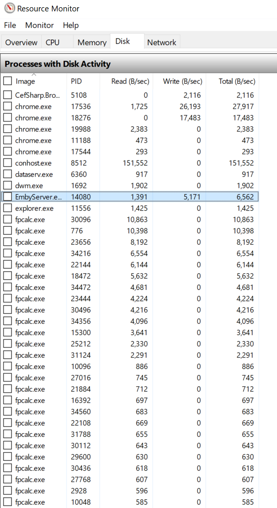Open the Monitor menu
The width and height of the screenshot is (277, 508).
coord(39,25)
